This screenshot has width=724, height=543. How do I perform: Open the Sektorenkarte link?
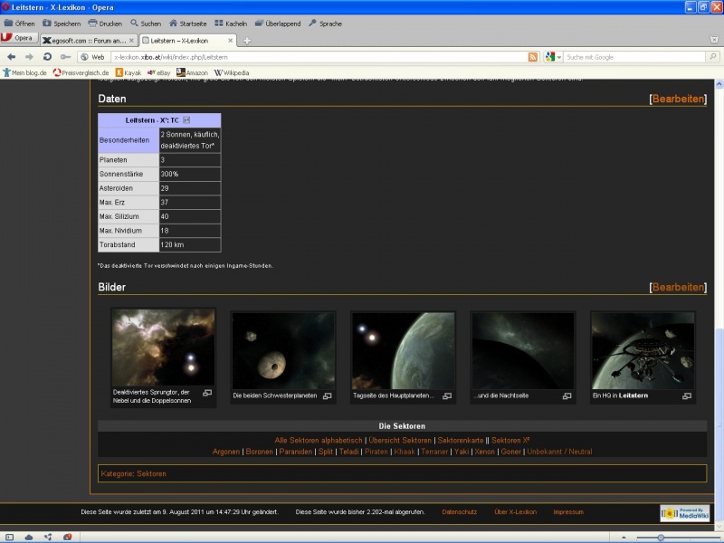pos(460,440)
